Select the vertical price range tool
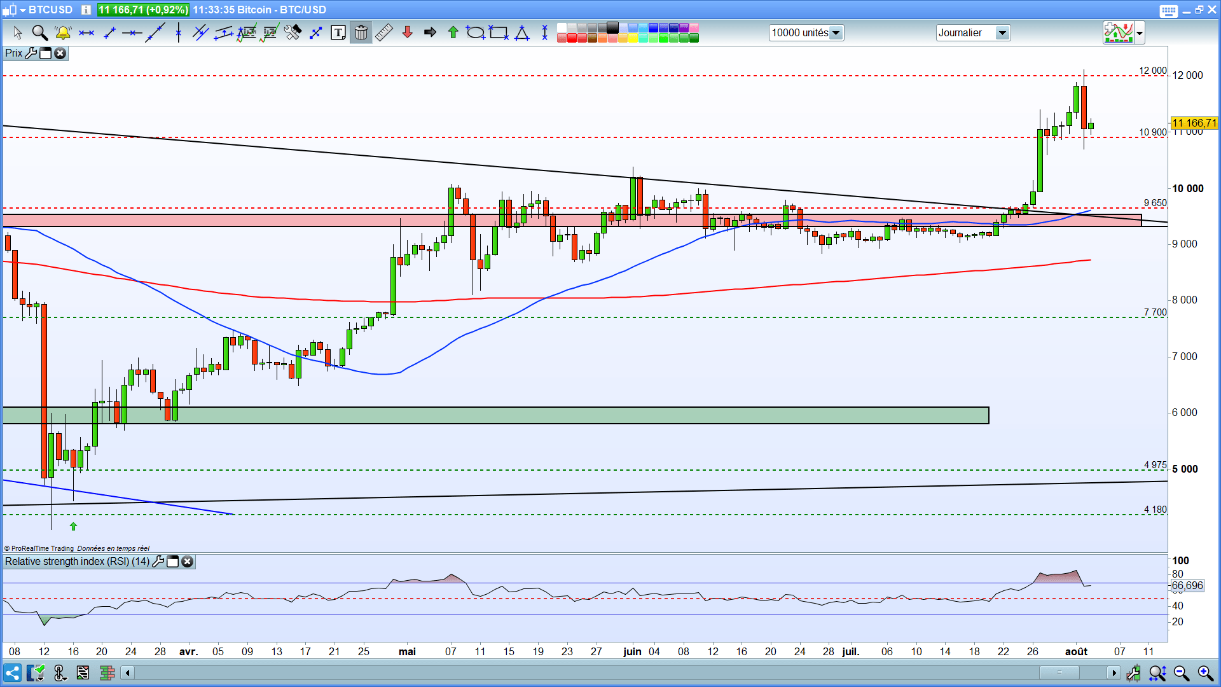Image resolution: width=1221 pixels, height=687 pixels. point(544,32)
